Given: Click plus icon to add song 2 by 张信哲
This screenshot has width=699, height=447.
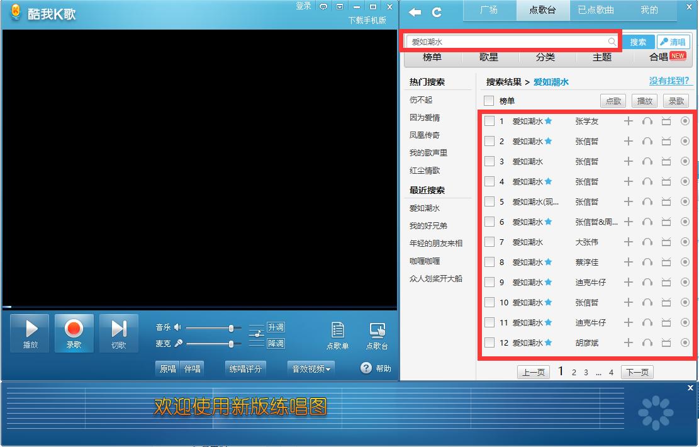Looking at the screenshot, I should [628, 141].
